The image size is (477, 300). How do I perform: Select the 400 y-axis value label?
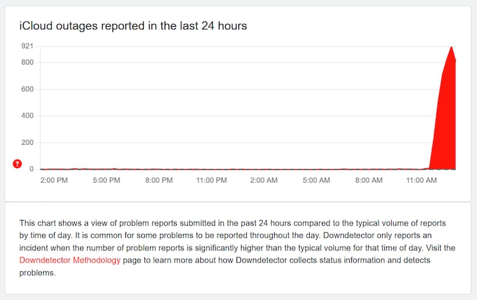click(27, 116)
